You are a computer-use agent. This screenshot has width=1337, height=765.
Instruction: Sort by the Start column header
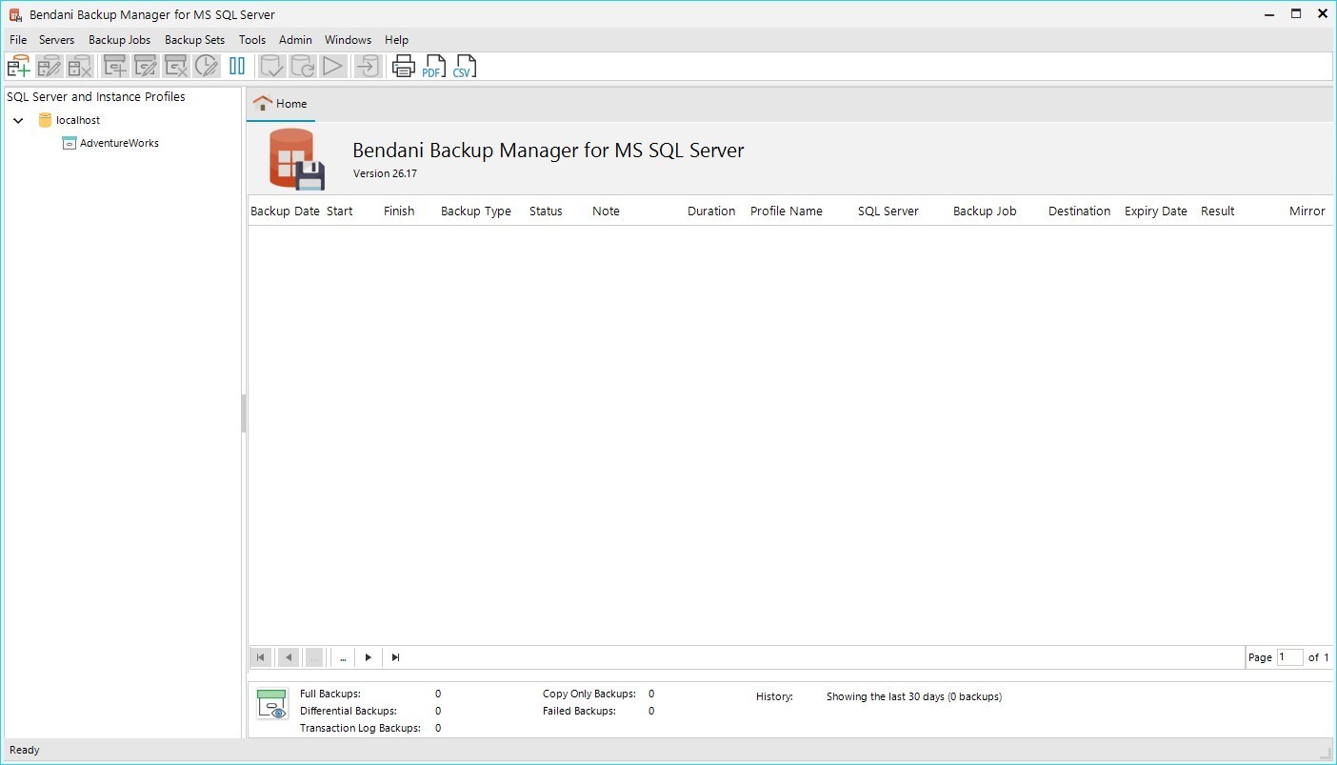(x=339, y=211)
